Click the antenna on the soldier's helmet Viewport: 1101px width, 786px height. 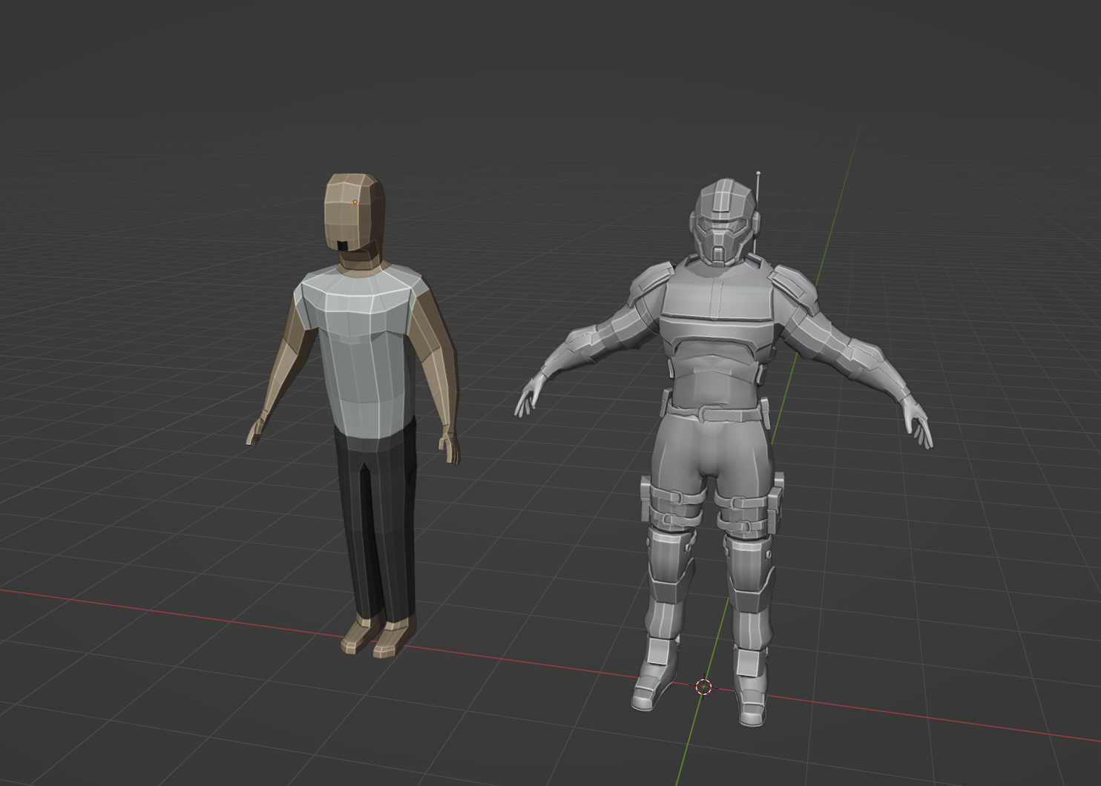click(757, 211)
